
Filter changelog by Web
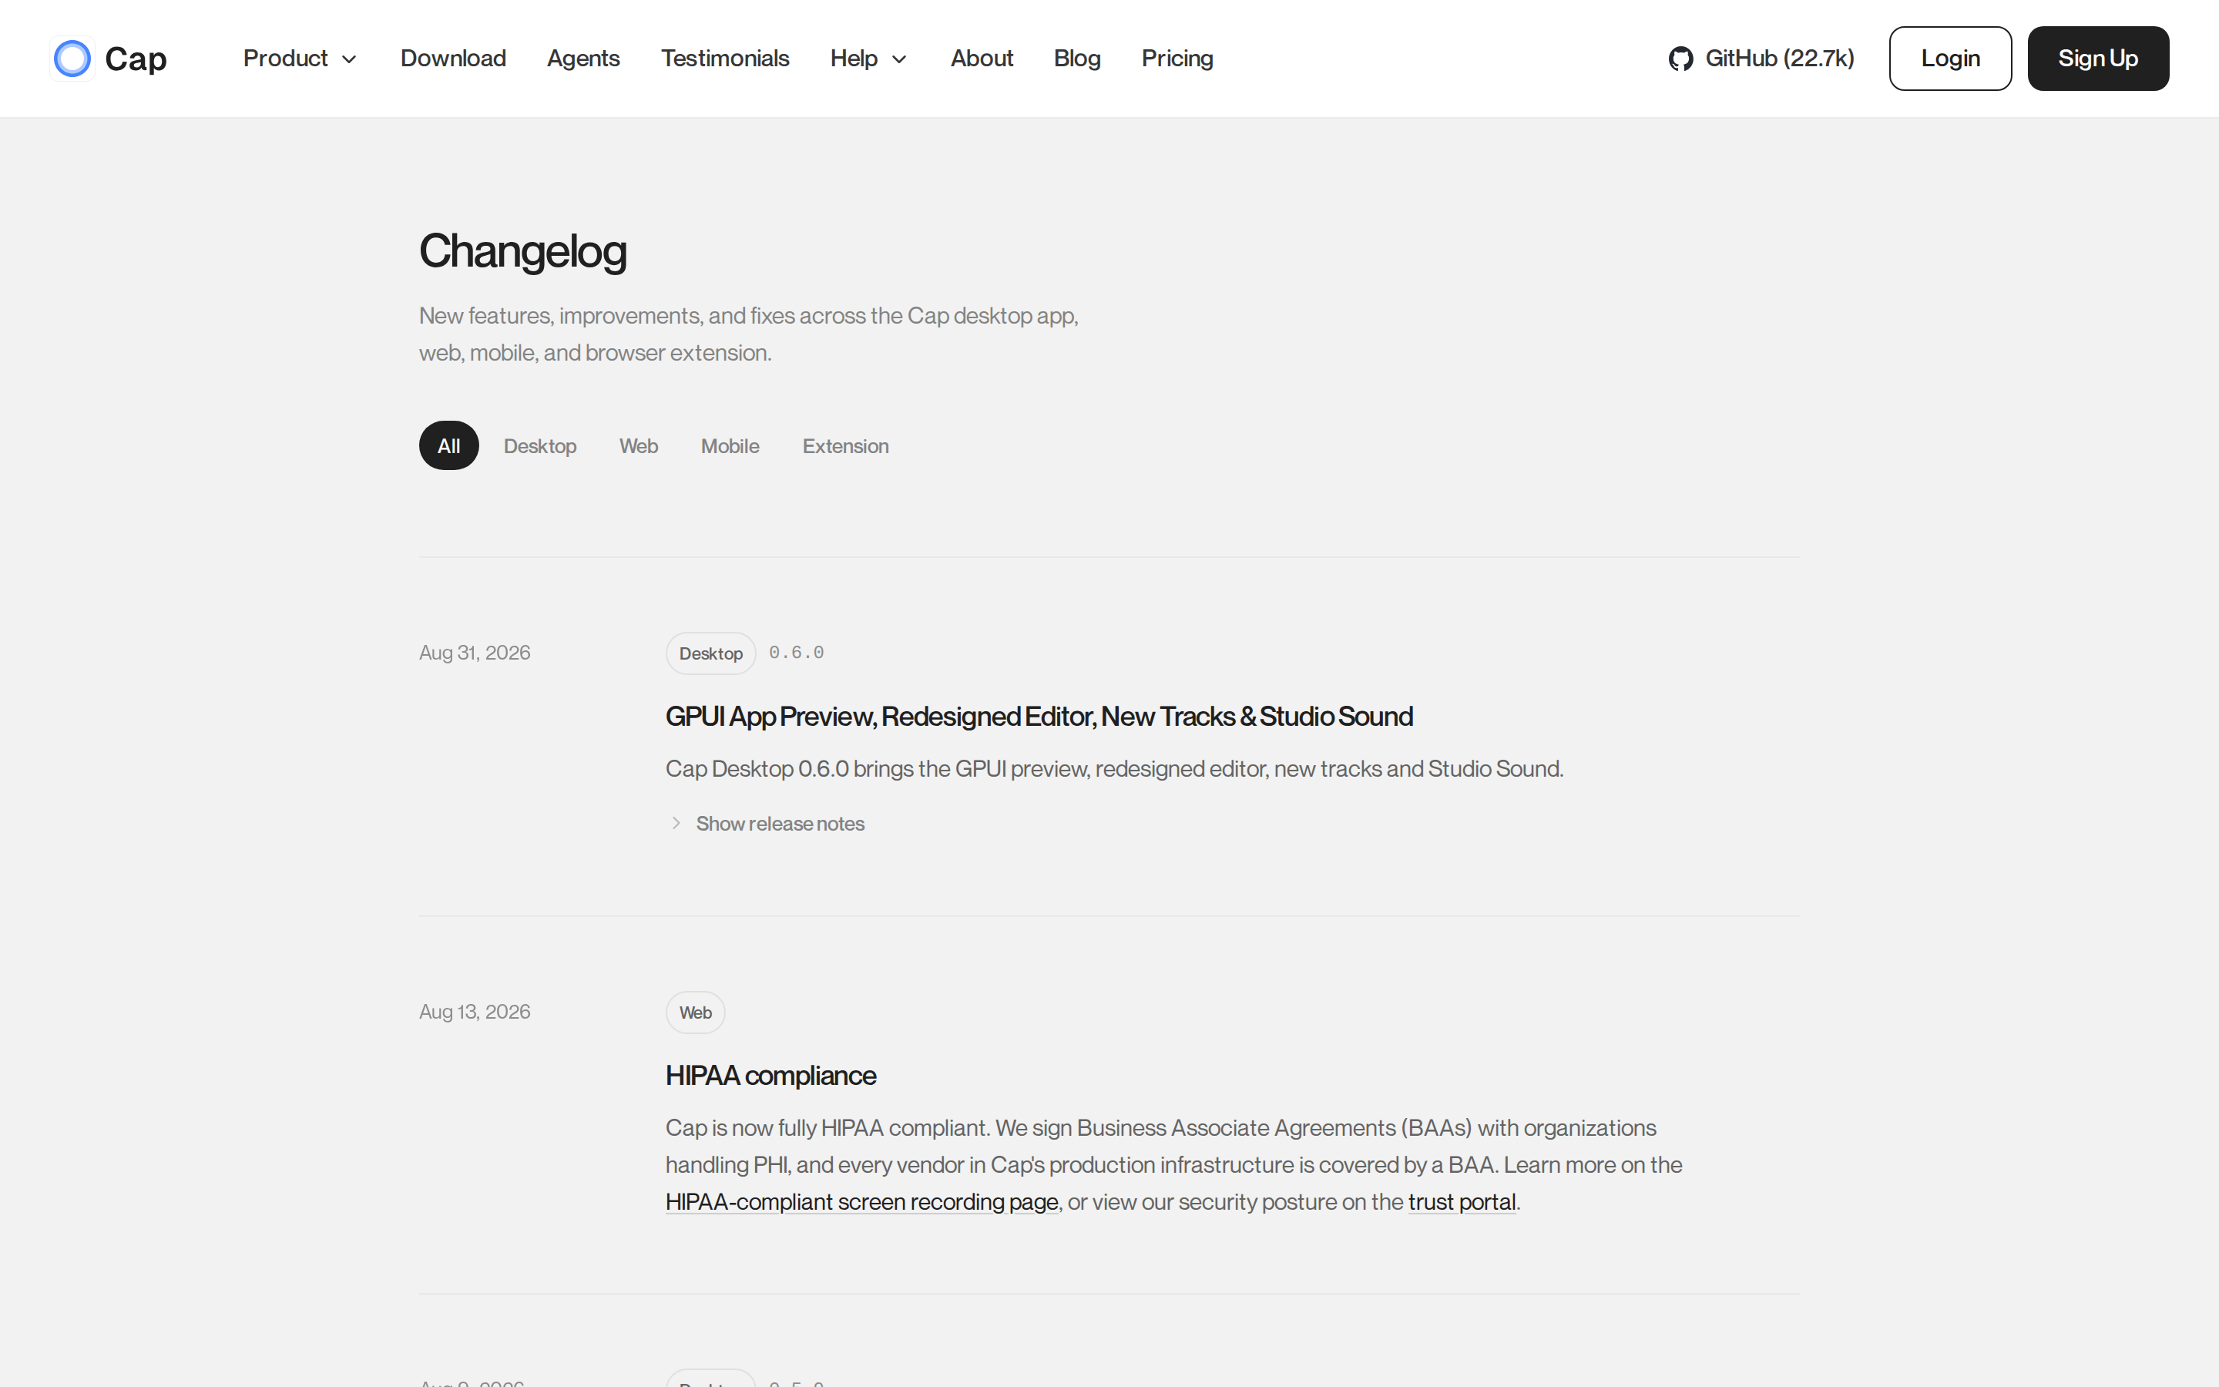[x=638, y=446]
